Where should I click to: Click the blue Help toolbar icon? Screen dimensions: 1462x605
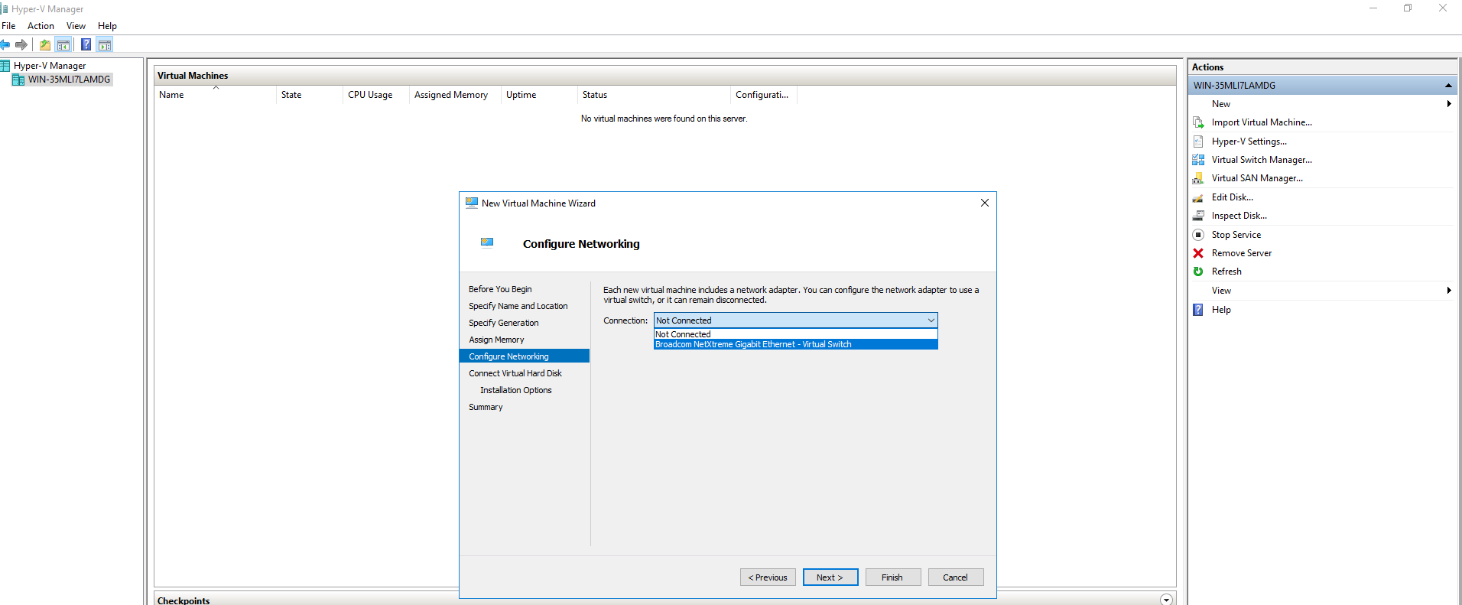tap(86, 45)
